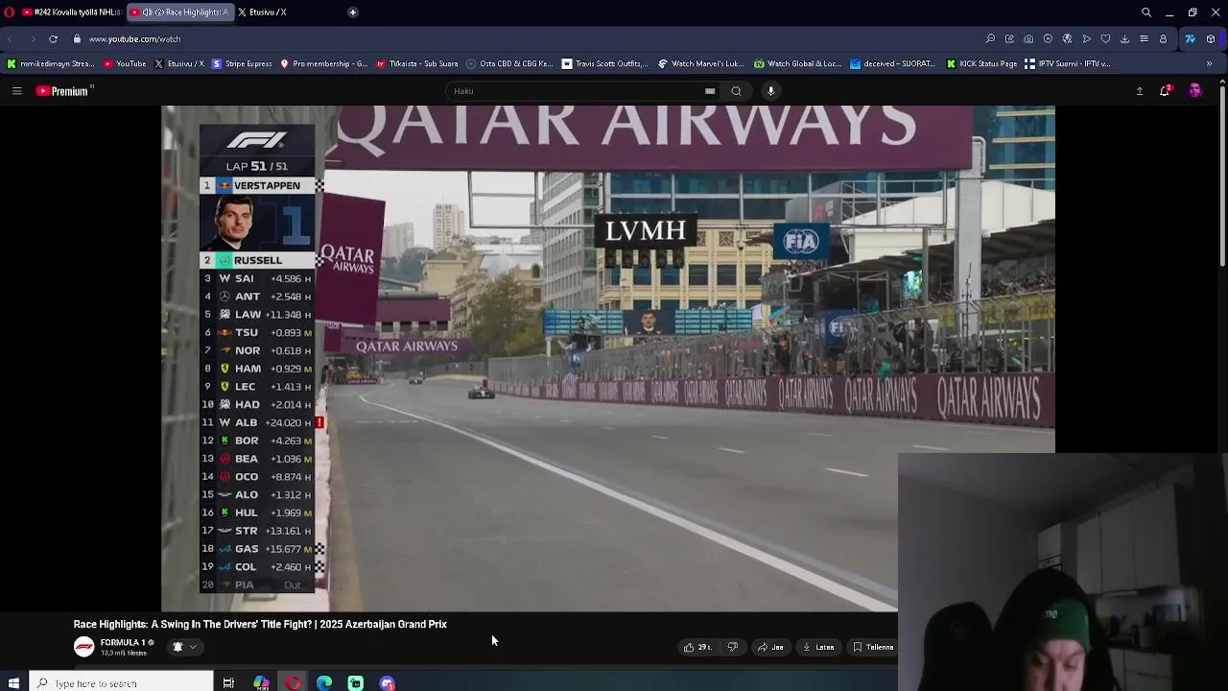Click the YouTube search magnifier button

pyautogui.click(x=736, y=91)
